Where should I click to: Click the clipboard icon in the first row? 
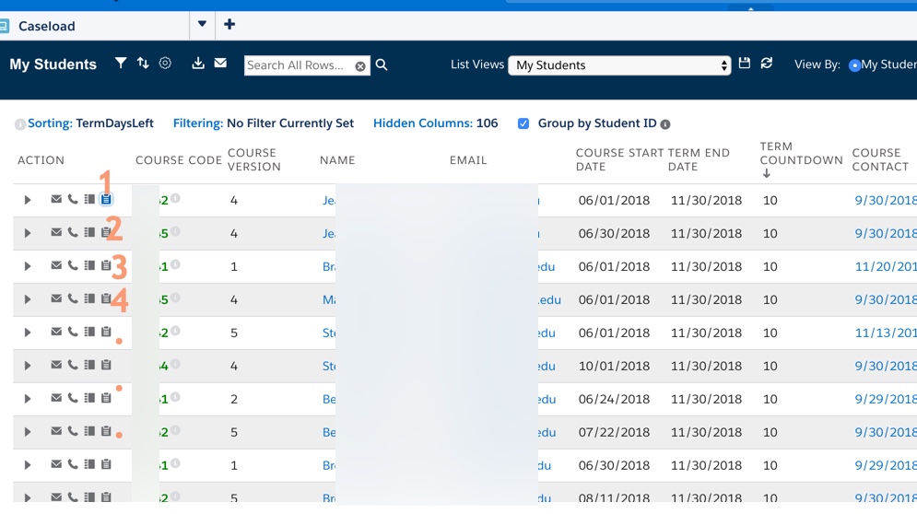point(106,200)
